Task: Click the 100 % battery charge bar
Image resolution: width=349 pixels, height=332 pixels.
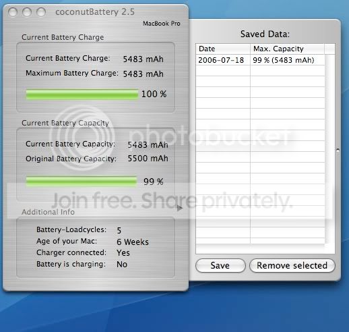Action: 82,94
